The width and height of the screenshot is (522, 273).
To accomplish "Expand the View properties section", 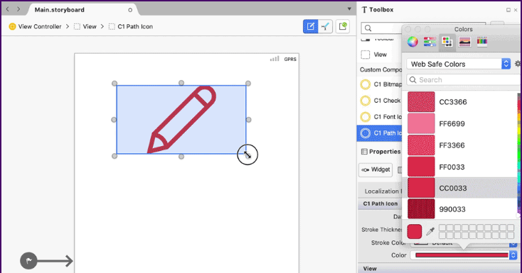I will click(370, 268).
